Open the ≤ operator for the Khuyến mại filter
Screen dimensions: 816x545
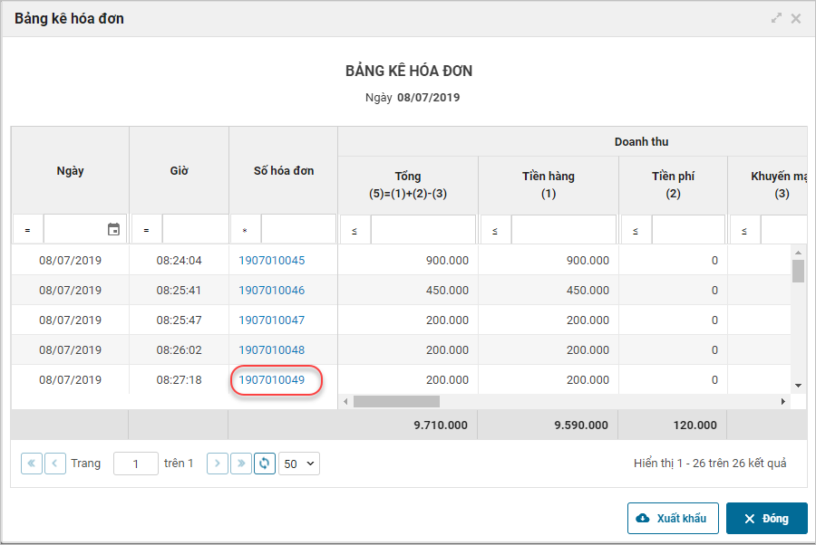pos(744,230)
